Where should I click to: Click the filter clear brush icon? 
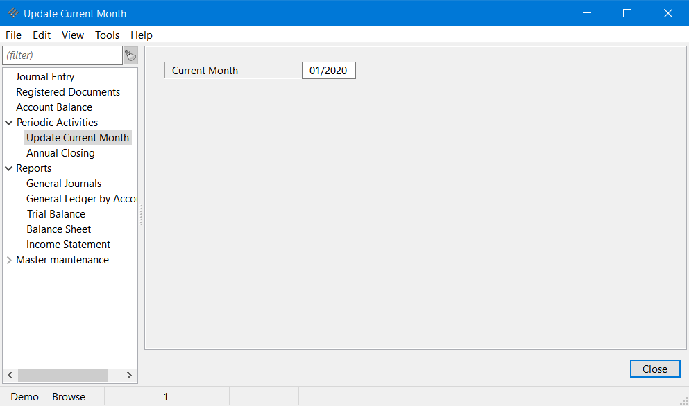(x=130, y=55)
